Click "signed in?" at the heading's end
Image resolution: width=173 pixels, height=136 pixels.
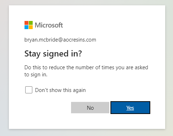[x=63, y=54]
